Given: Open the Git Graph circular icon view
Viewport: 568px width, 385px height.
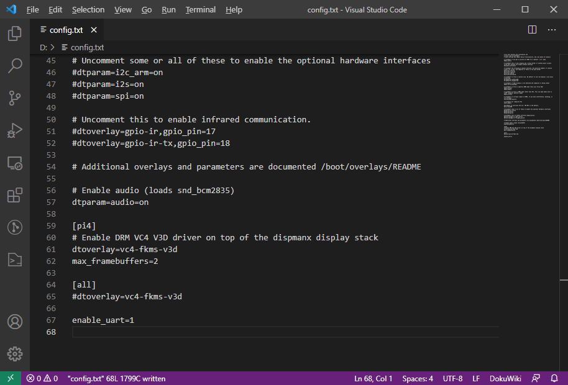Looking at the screenshot, I should (14, 227).
